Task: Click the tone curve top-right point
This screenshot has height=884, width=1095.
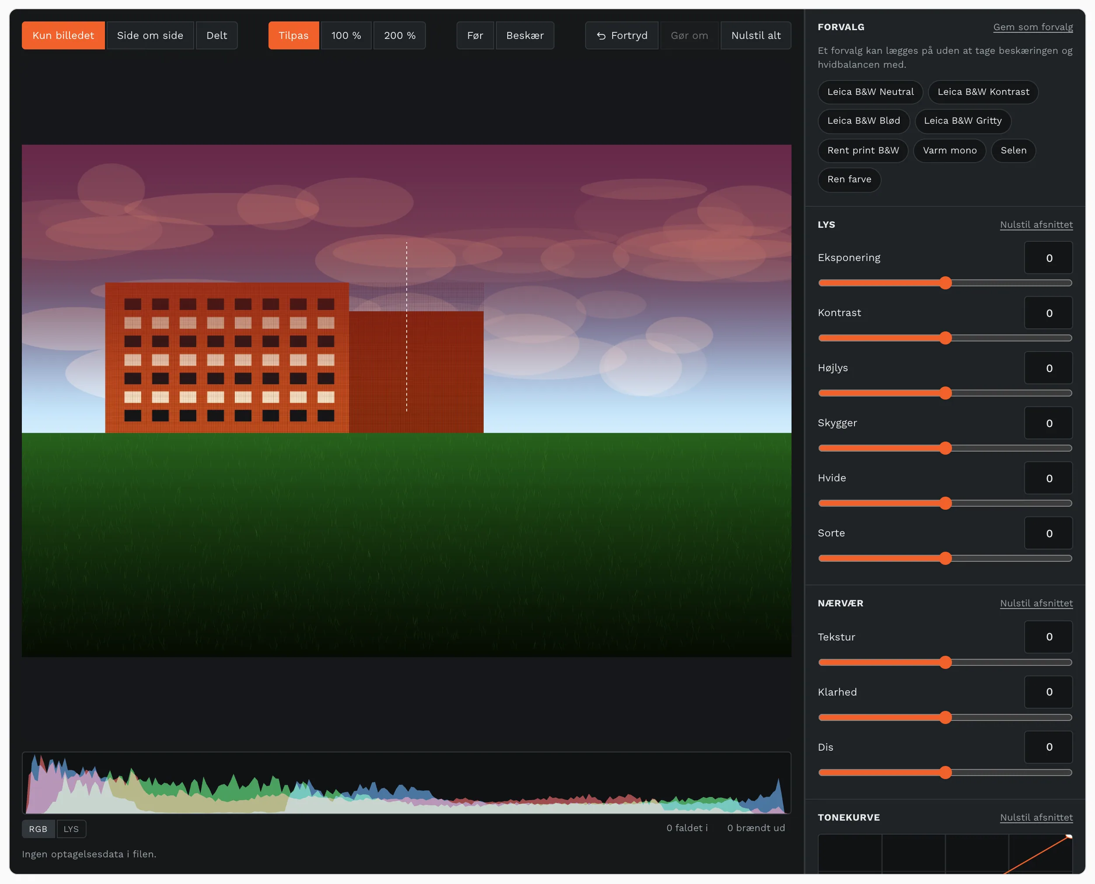Action: 1068,837
